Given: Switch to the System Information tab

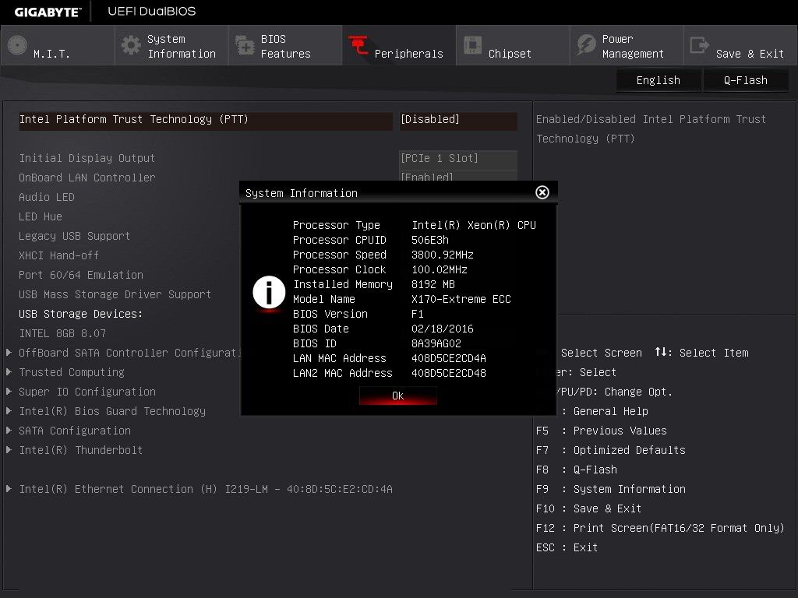Looking at the screenshot, I should (x=171, y=46).
